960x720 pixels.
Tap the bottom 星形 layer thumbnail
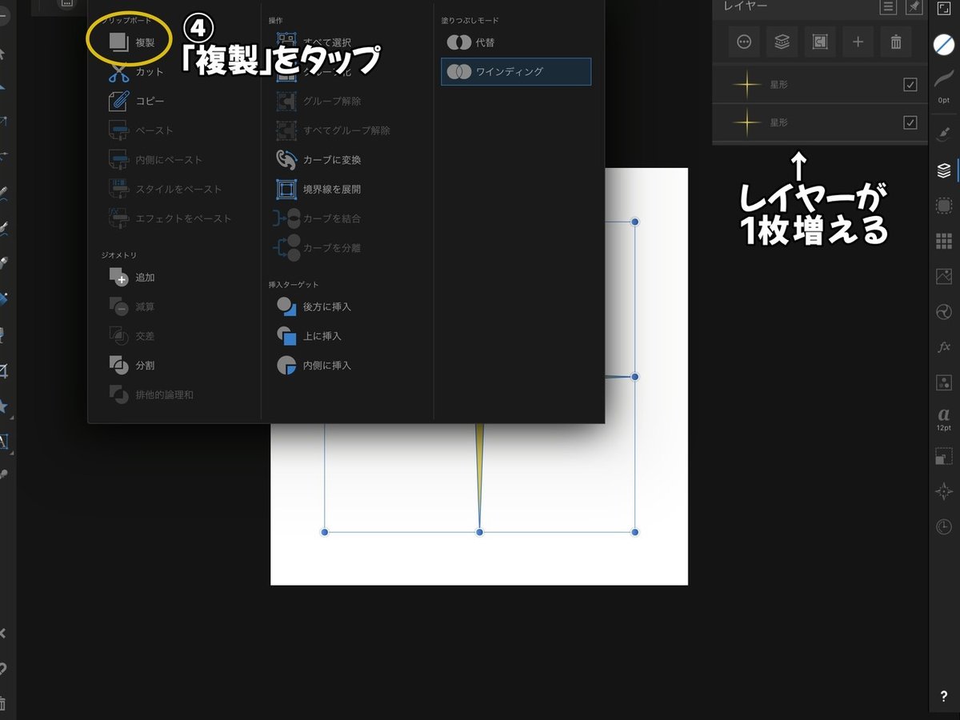746,122
